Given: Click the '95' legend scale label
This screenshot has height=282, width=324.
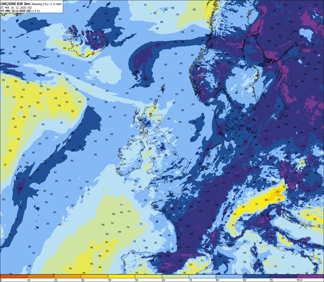Looking at the screenshot, I should (x=271, y=280).
